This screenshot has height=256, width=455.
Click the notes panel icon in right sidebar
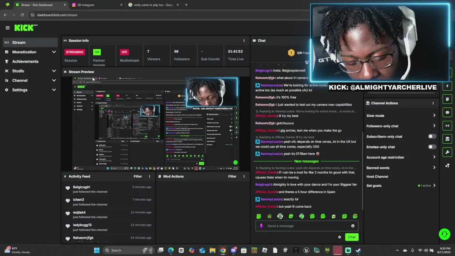click(447, 99)
